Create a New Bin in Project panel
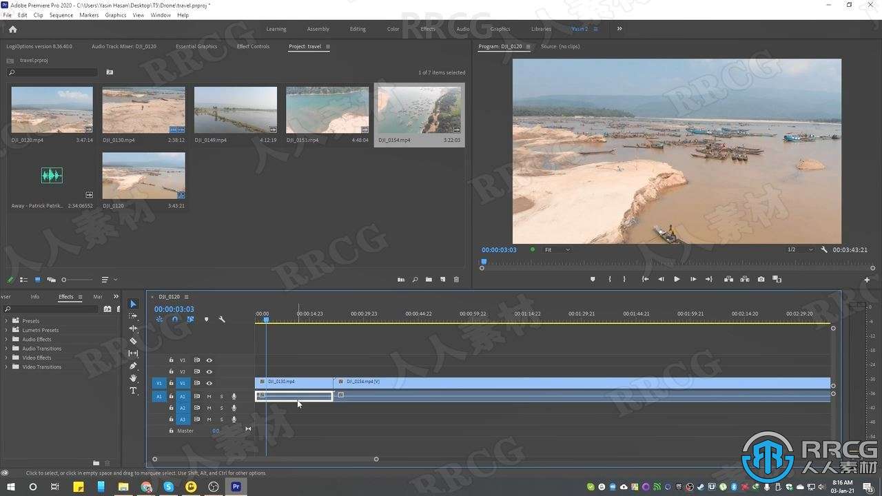The image size is (882, 496). (429, 280)
